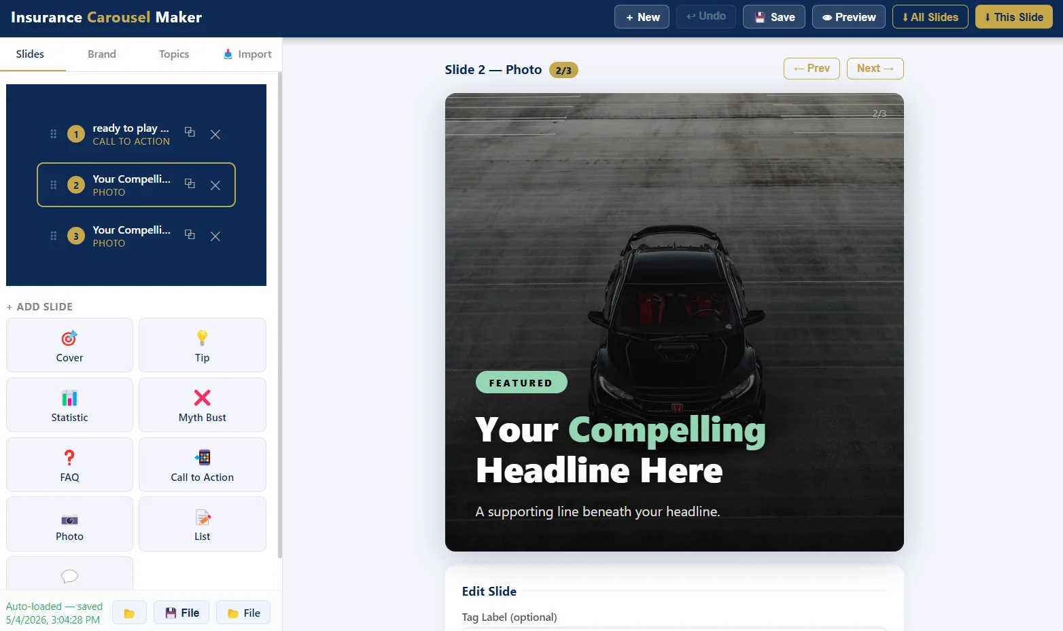
Task: Click the File button with folder icon
Action: [x=243, y=613]
